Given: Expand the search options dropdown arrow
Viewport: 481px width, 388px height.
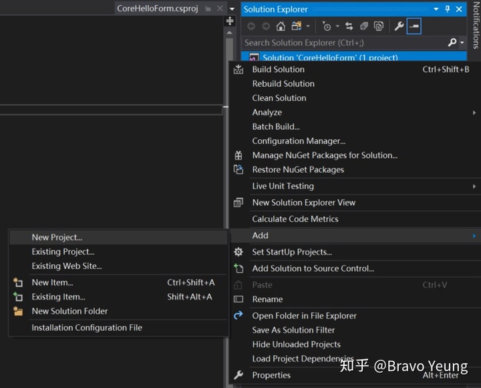Looking at the screenshot, I should point(462,43).
